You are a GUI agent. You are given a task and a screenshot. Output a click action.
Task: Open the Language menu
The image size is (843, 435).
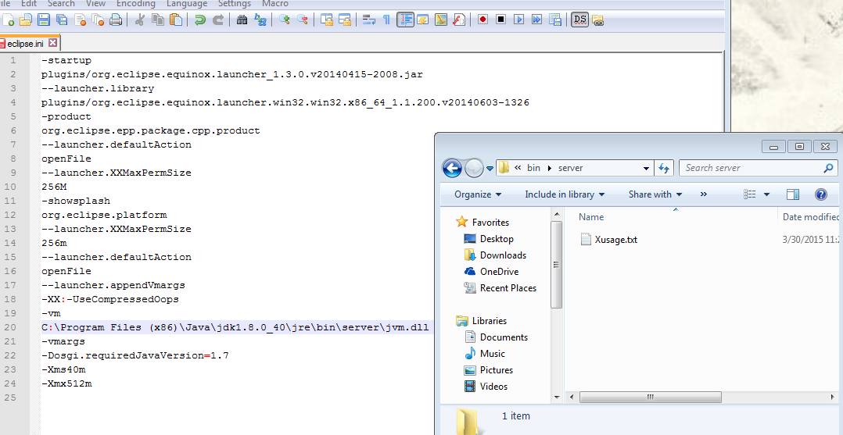(187, 4)
